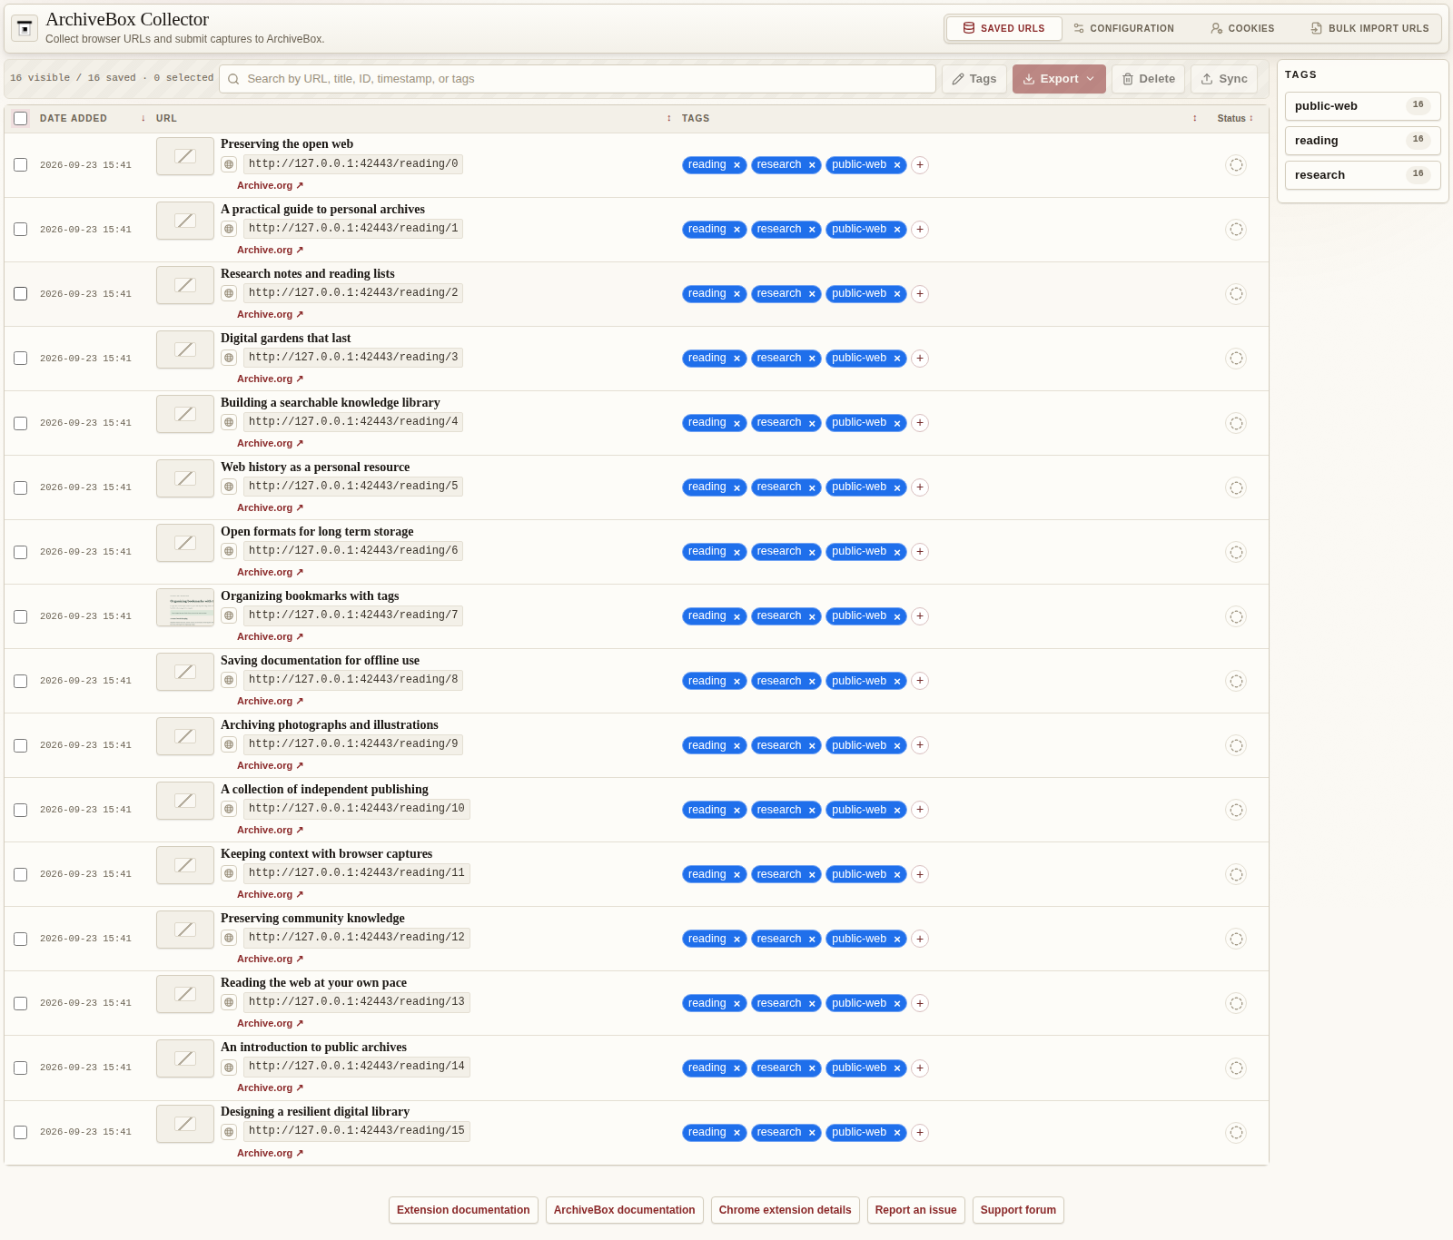
Task: Visit the Support forum link
Action: 1018,1210
